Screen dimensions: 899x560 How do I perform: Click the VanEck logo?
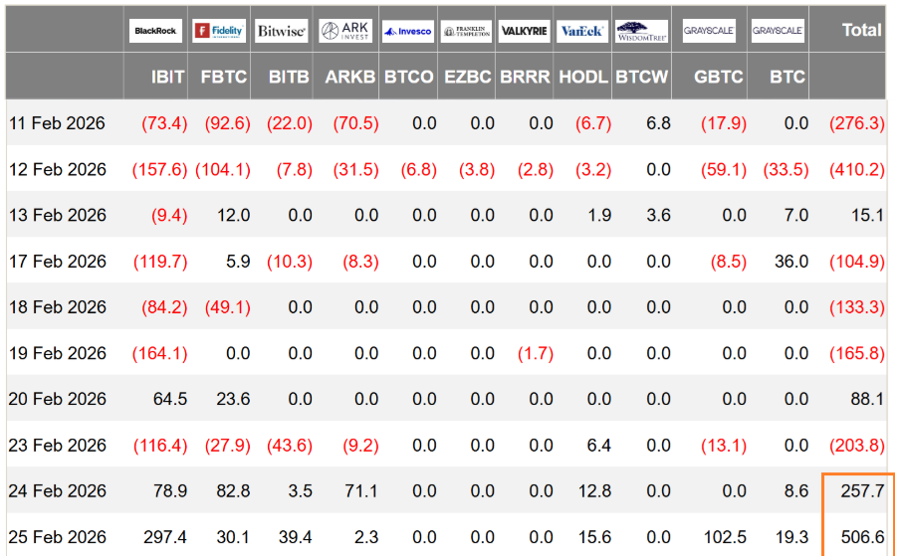coord(582,31)
